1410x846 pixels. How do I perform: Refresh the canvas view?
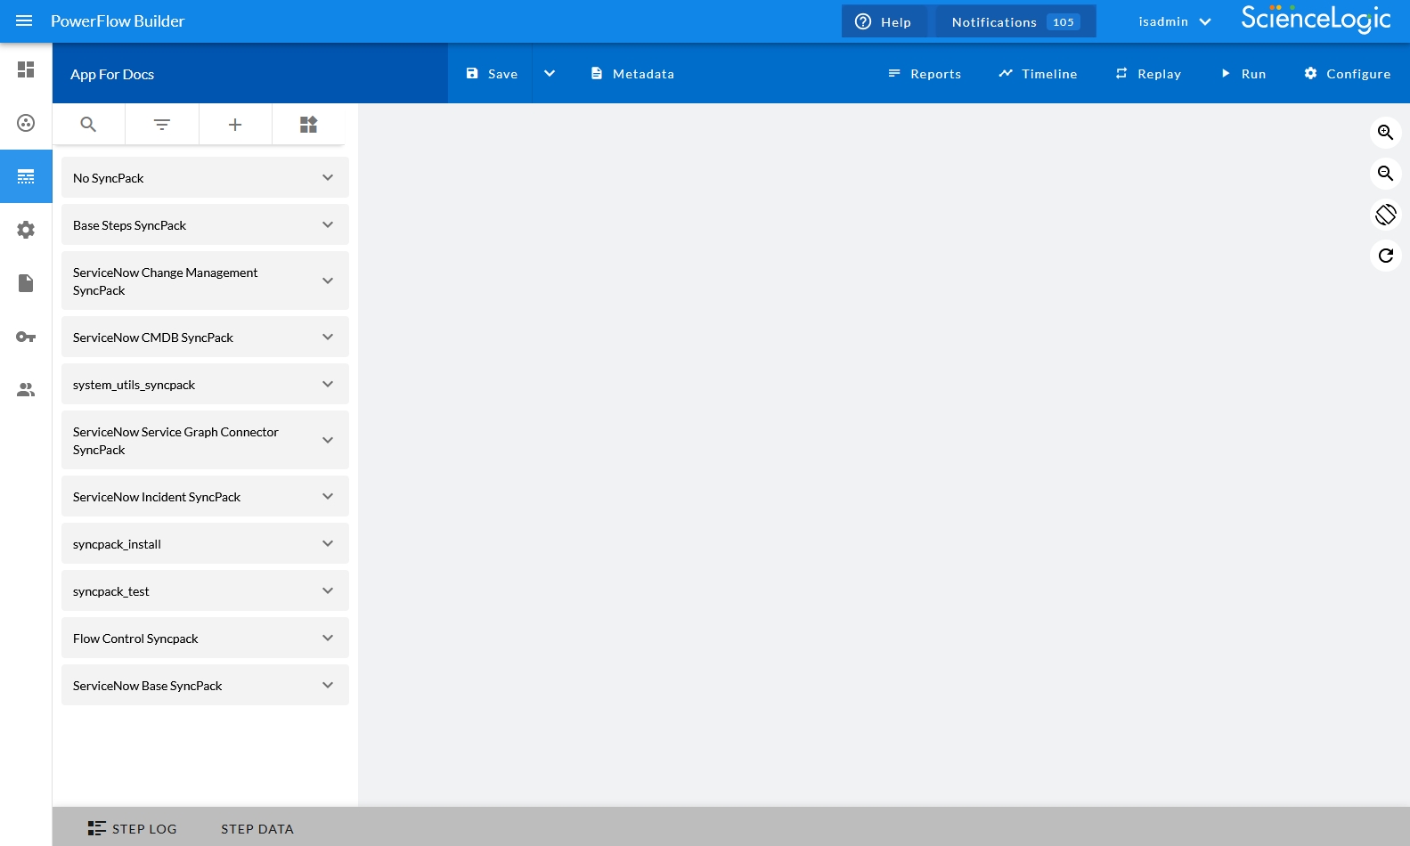pyautogui.click(x=1385, y=256)
